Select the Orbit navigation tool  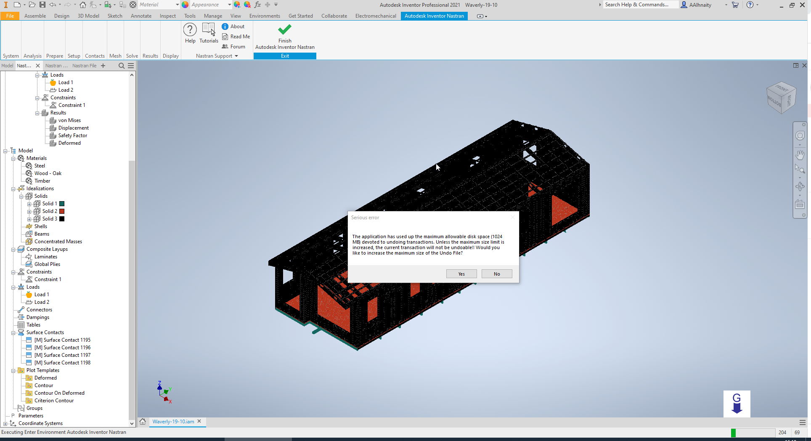(x=800, y=187)
